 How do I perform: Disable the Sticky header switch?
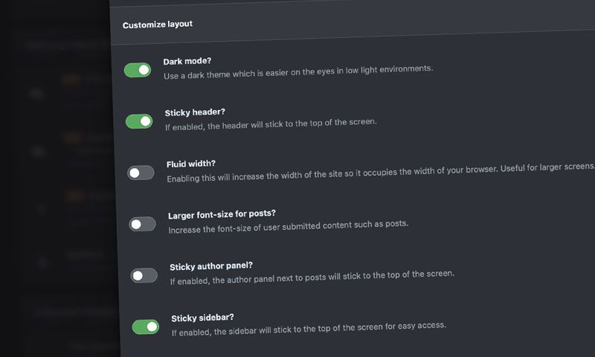click(139, 121)
